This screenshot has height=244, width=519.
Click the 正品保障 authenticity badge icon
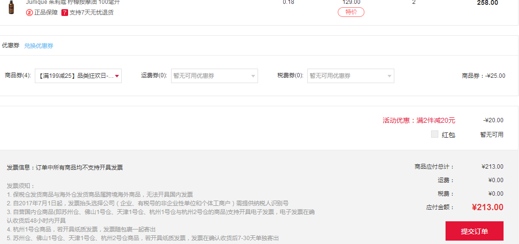pyautogui.click(x=29, y=13)
